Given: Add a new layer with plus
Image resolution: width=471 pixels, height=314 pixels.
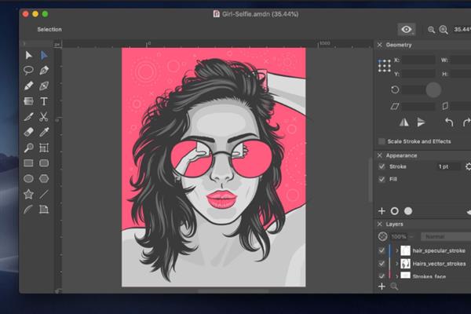Looking at the screenshot, I should coord(382,287).
